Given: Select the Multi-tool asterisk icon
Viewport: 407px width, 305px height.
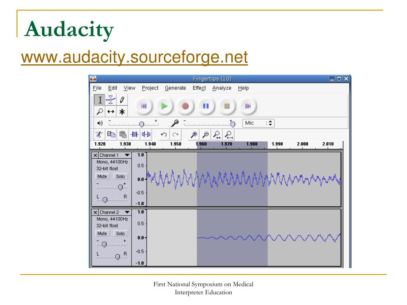Looking at the screenshot, I should 122,112.
